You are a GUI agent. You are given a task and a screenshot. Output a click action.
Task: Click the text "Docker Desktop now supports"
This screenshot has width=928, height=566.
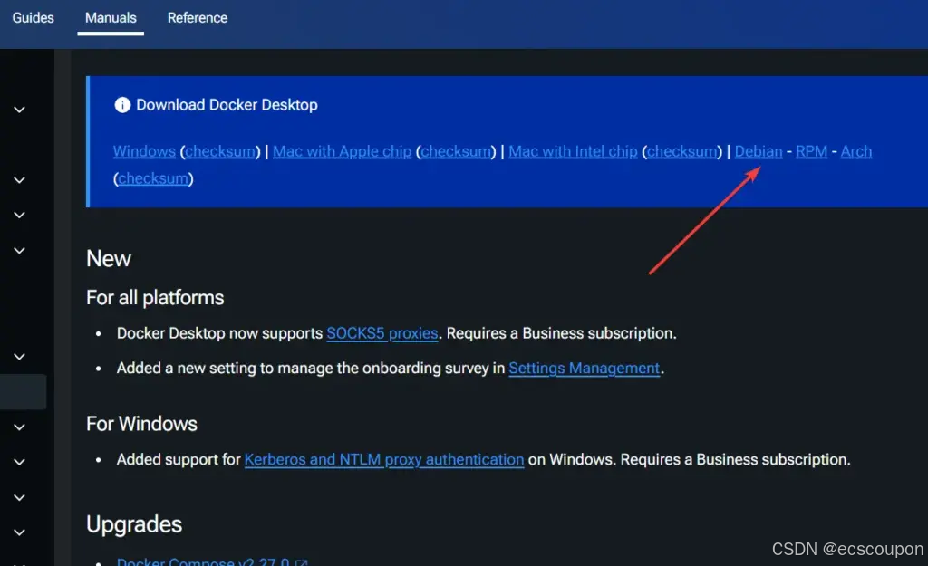click(x=219, y=333)
